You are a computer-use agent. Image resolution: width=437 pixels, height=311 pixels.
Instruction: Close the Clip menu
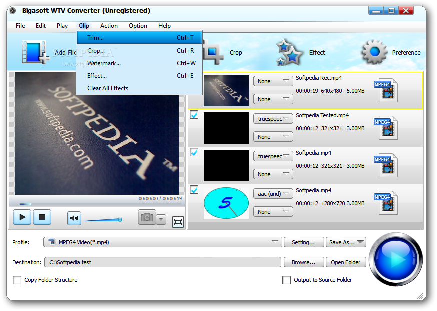point(84,26)
